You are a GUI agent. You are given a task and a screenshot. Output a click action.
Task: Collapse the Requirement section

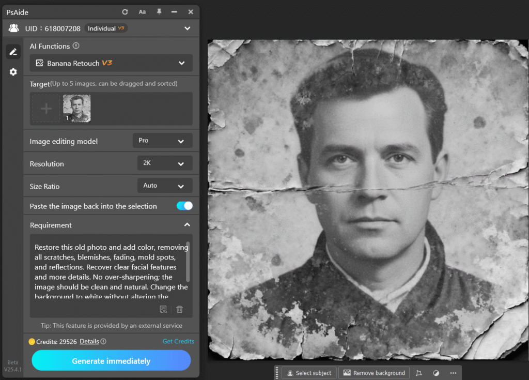187,225
